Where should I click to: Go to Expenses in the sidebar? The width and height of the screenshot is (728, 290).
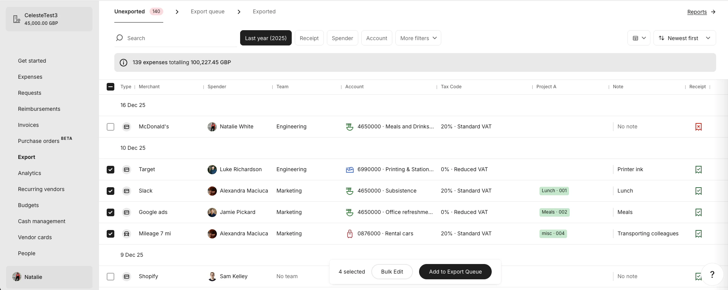[x=30, y=77]
